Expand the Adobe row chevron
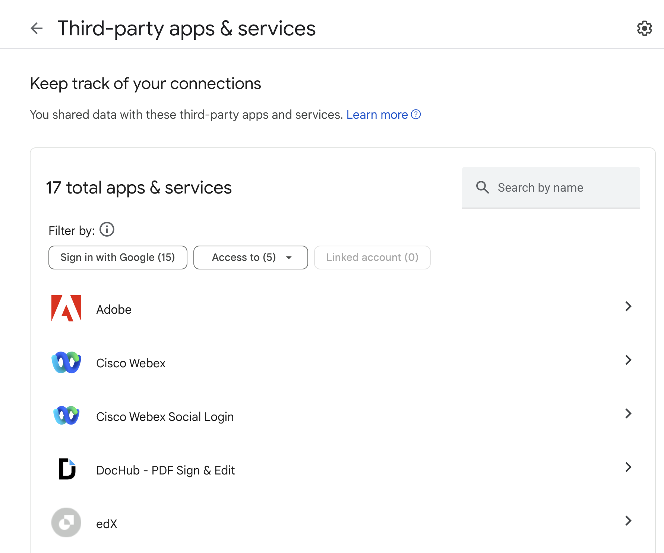 (x=628, y=306)
